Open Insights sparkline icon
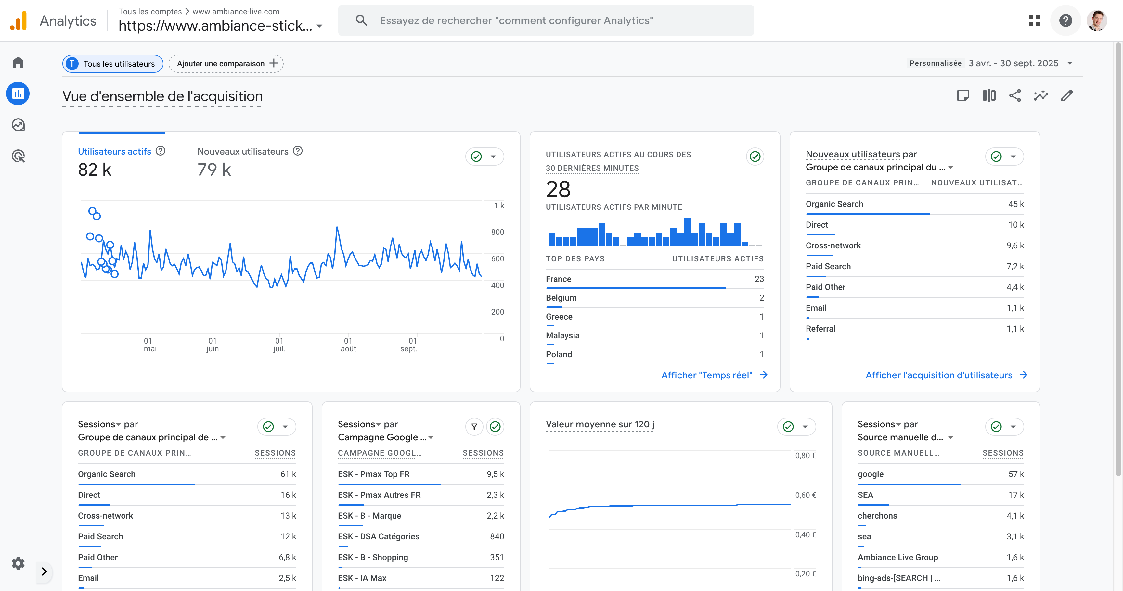The image size is (1123, 591). coord(1040,96)
